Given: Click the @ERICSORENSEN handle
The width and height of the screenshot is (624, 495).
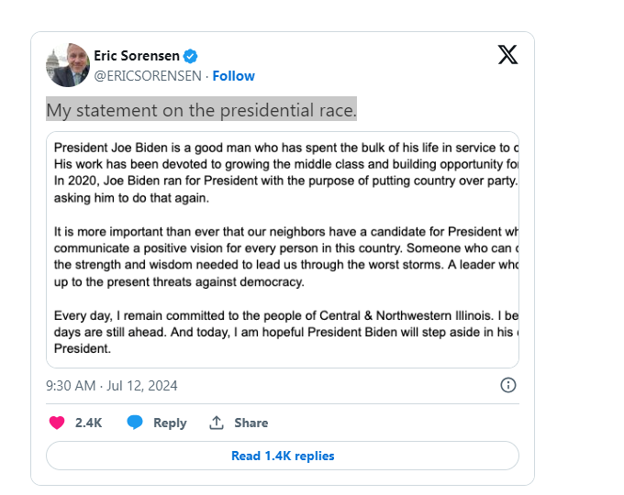Looking at the screenshot, I should tap(147, 76).
